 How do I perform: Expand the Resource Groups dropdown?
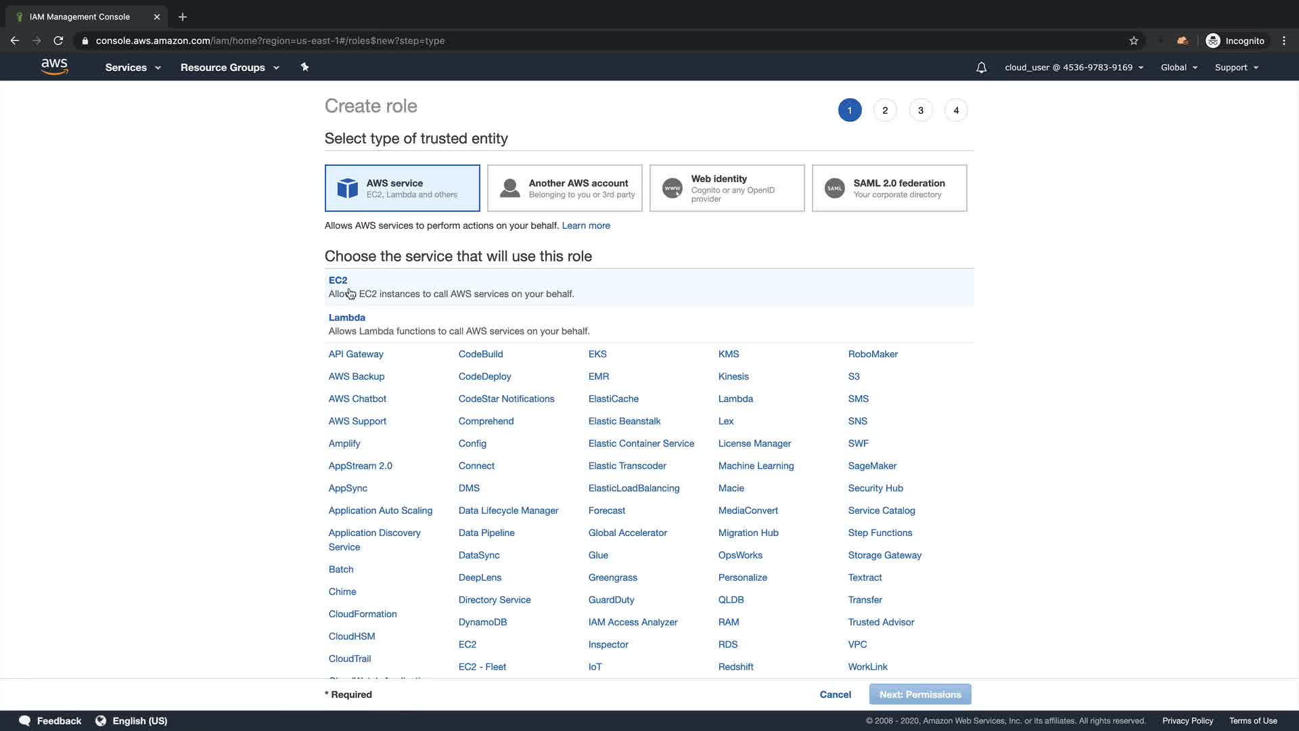(x=229, y=68)
